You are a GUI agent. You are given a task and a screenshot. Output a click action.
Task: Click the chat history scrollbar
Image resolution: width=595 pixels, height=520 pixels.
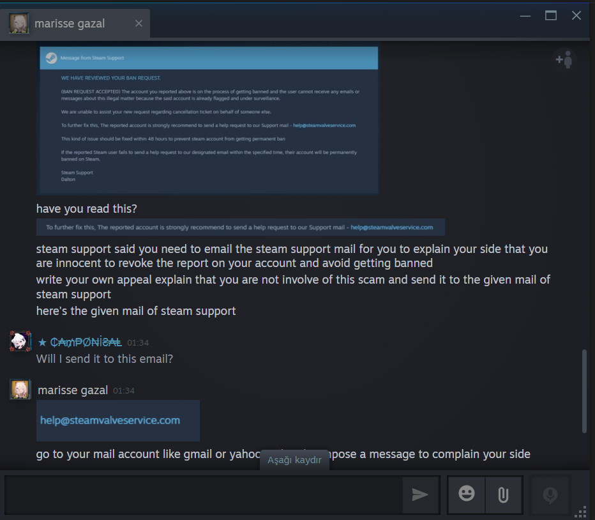[x=584, y=391]
